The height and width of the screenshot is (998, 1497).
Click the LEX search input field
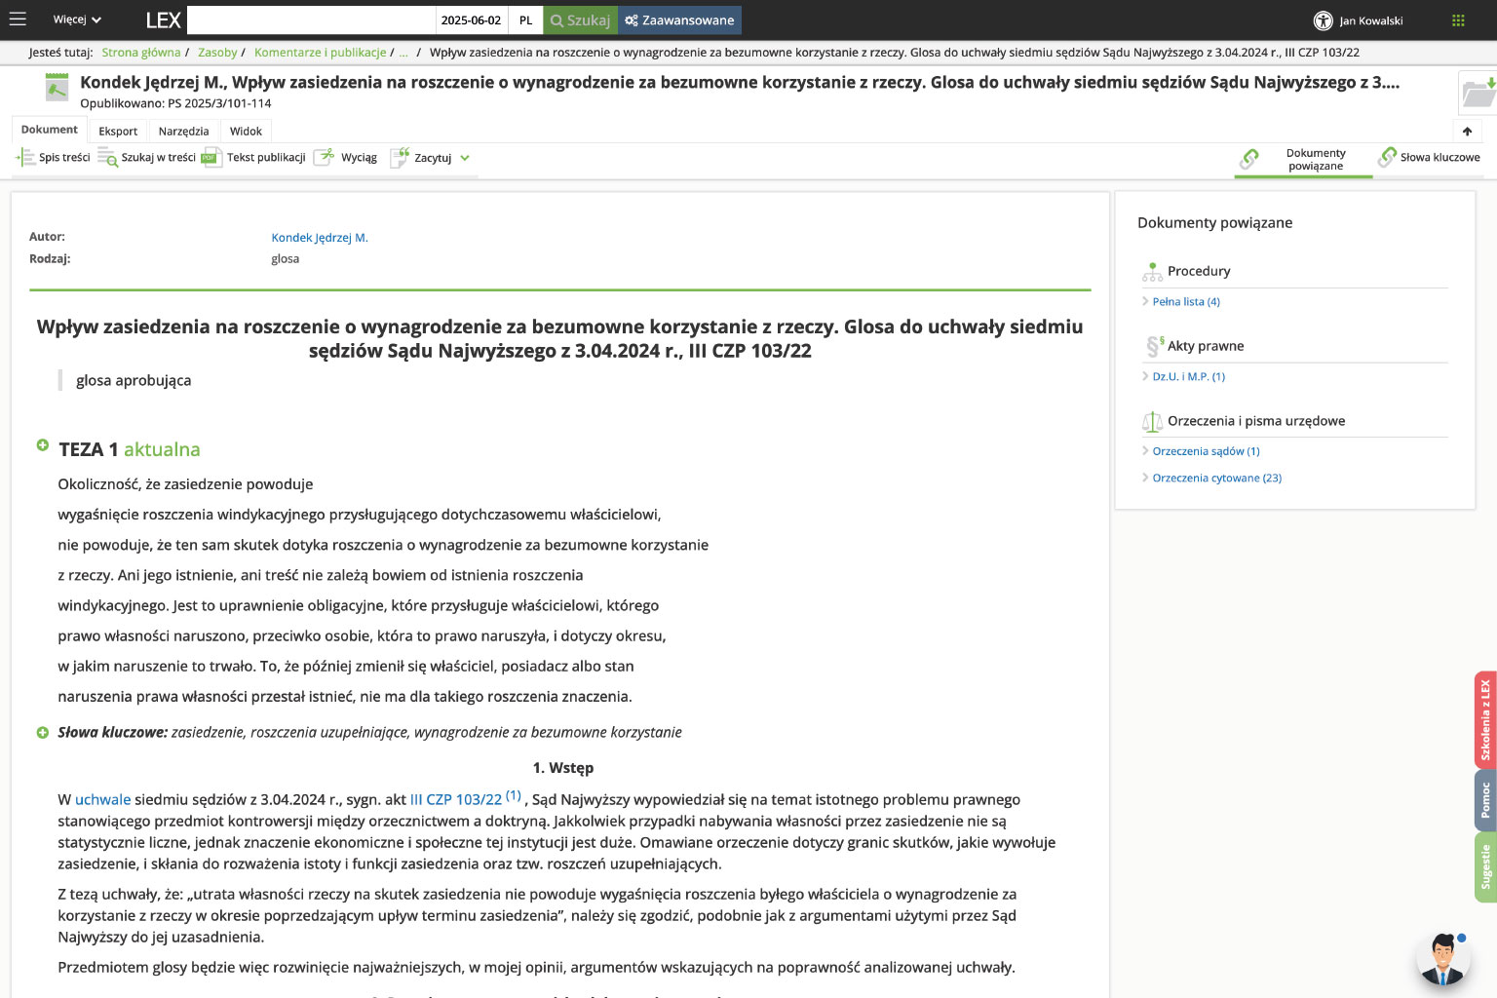tap(311, 20)
